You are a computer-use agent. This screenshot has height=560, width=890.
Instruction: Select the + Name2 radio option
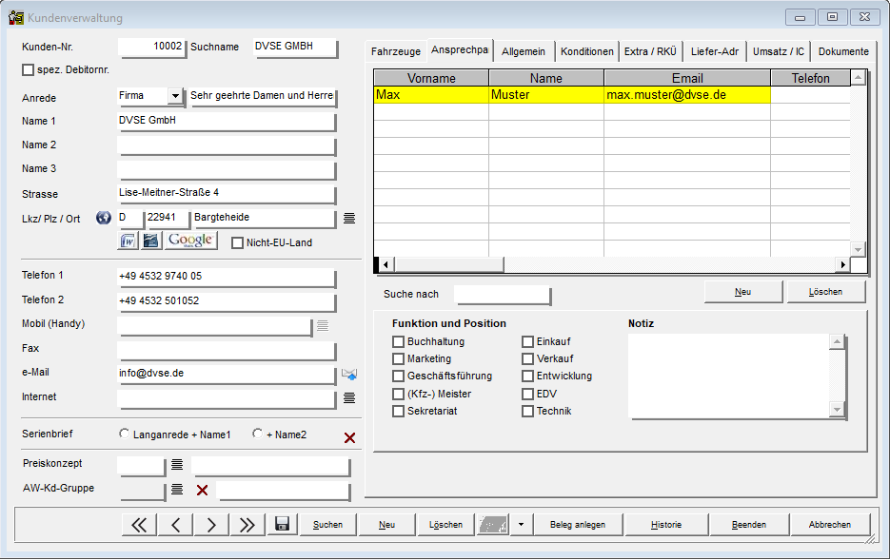(257, 434)
